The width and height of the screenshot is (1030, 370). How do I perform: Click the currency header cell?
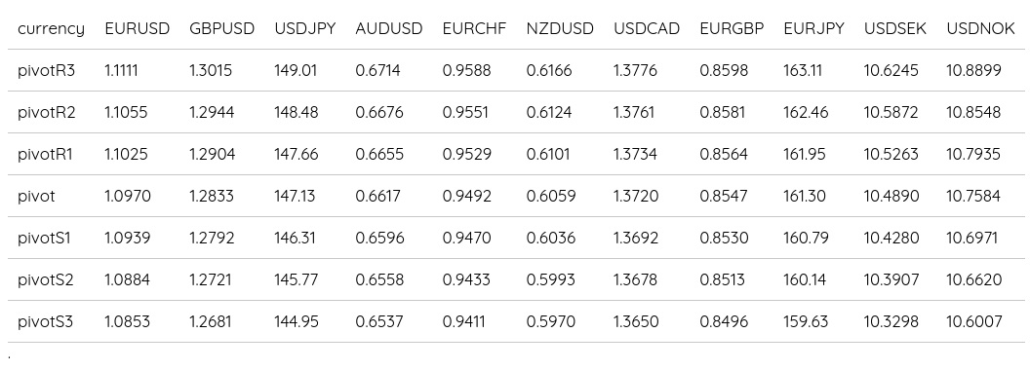52,29
